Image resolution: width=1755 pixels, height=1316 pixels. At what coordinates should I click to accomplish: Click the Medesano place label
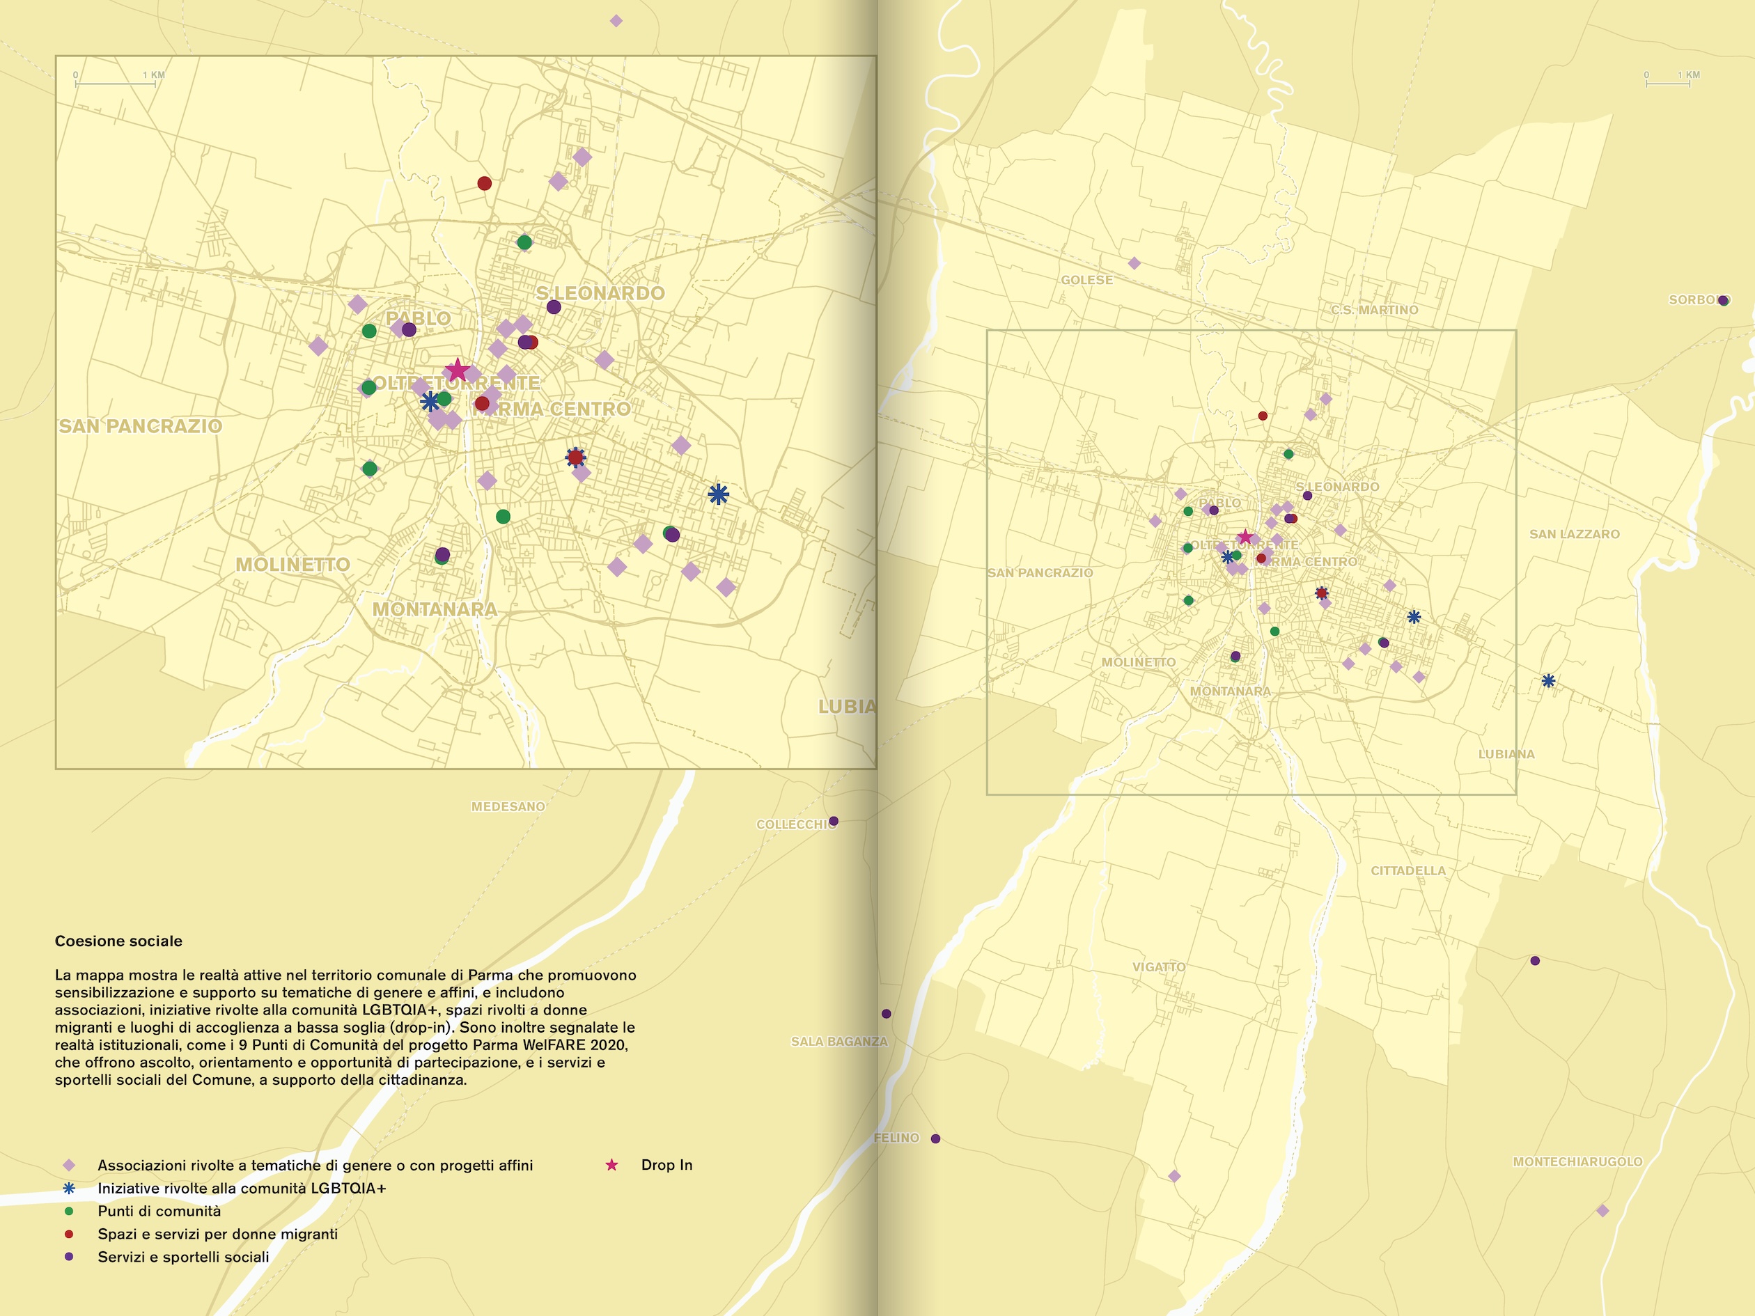(508, 807)
